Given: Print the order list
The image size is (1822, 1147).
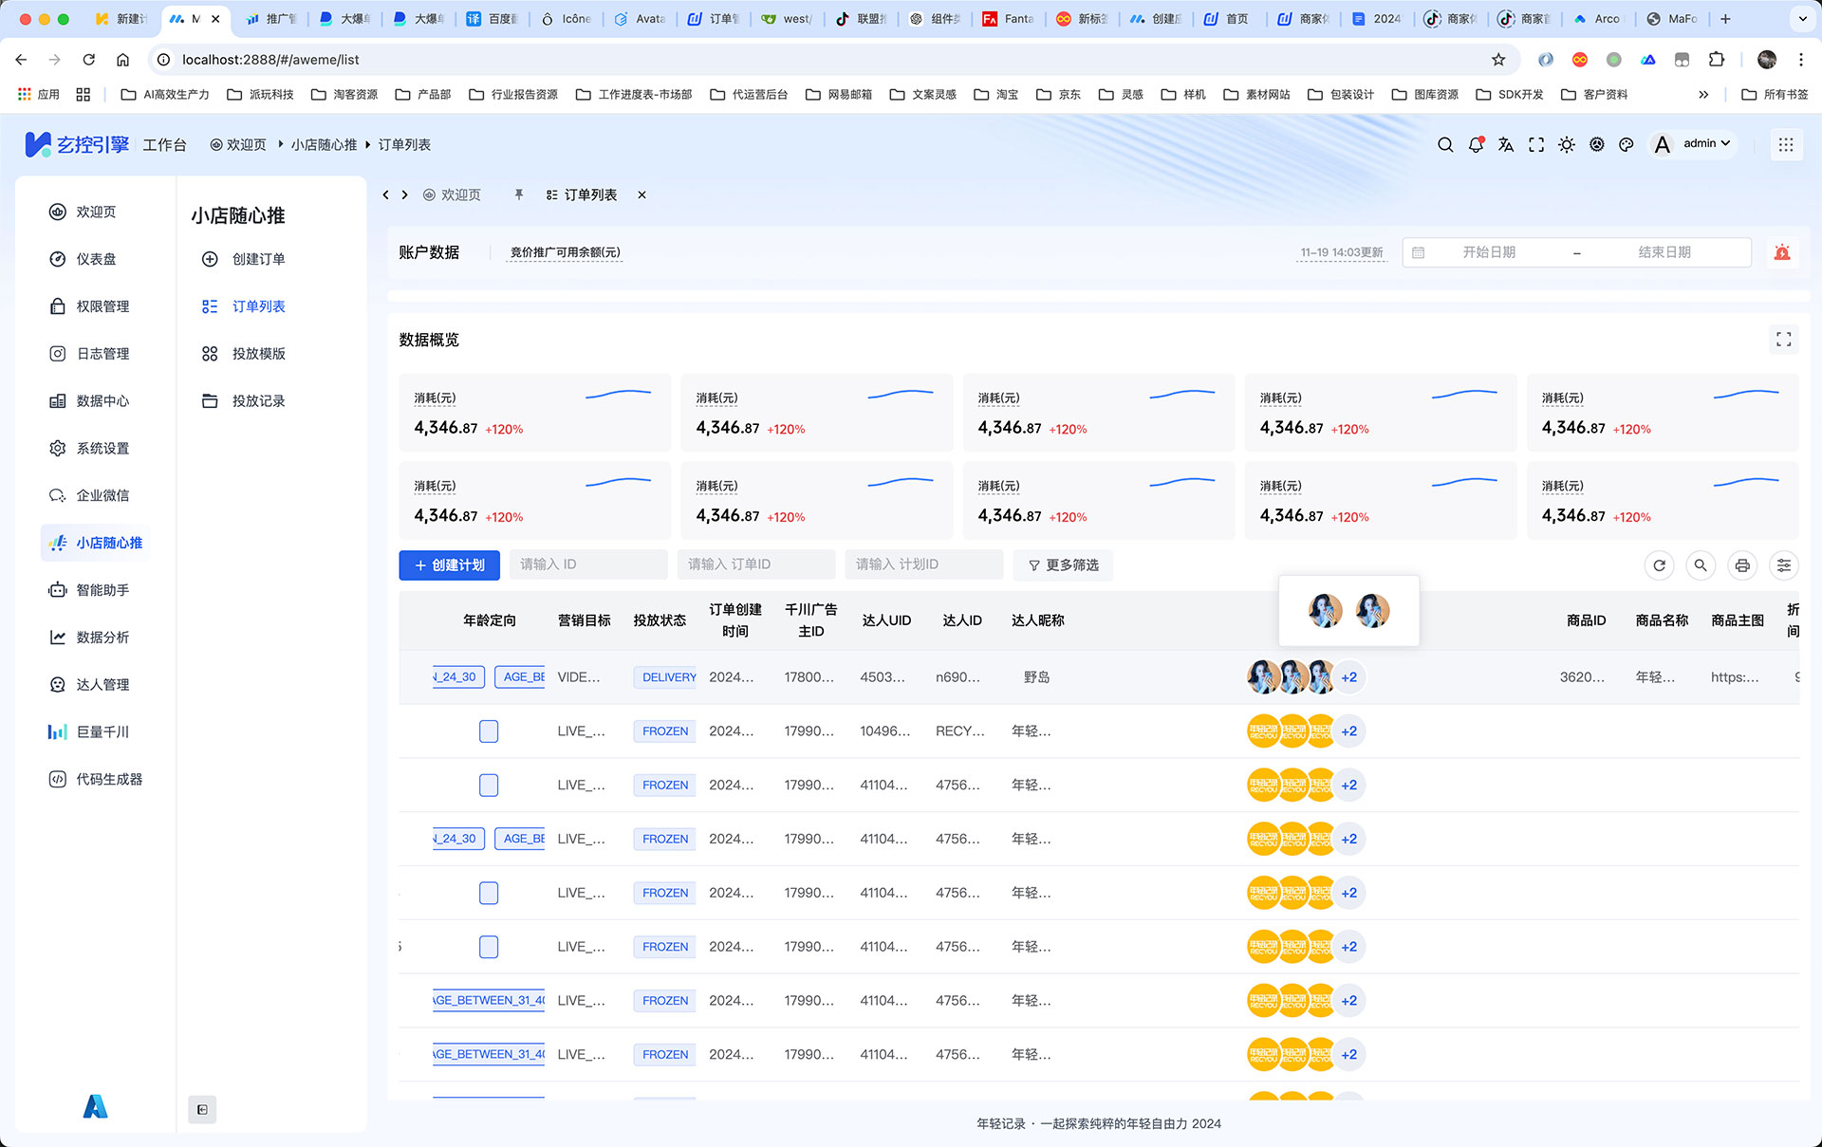Looking at the screenshot, I should [x=1742, y=564].
